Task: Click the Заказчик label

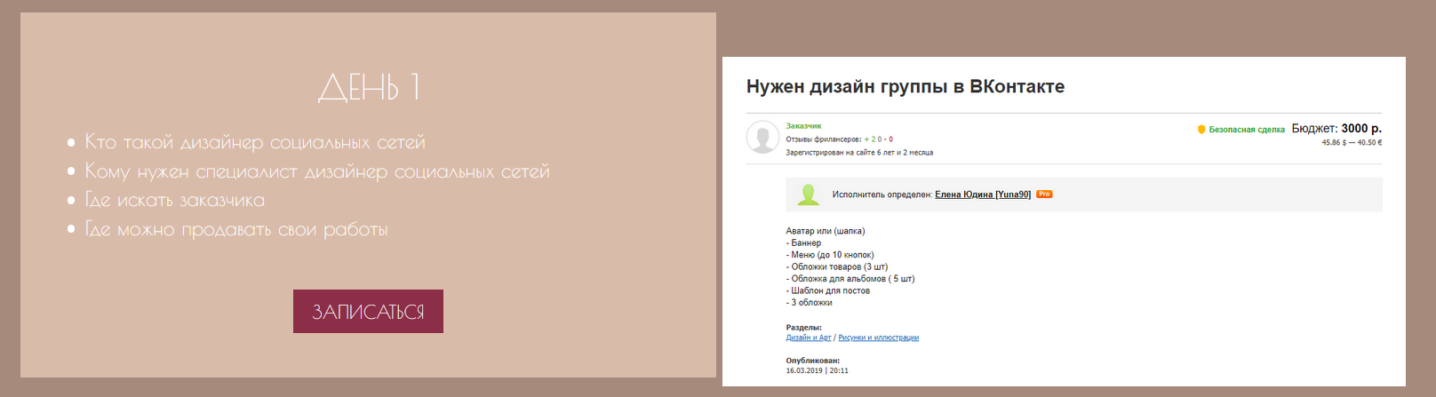Action: coord(803,126)
